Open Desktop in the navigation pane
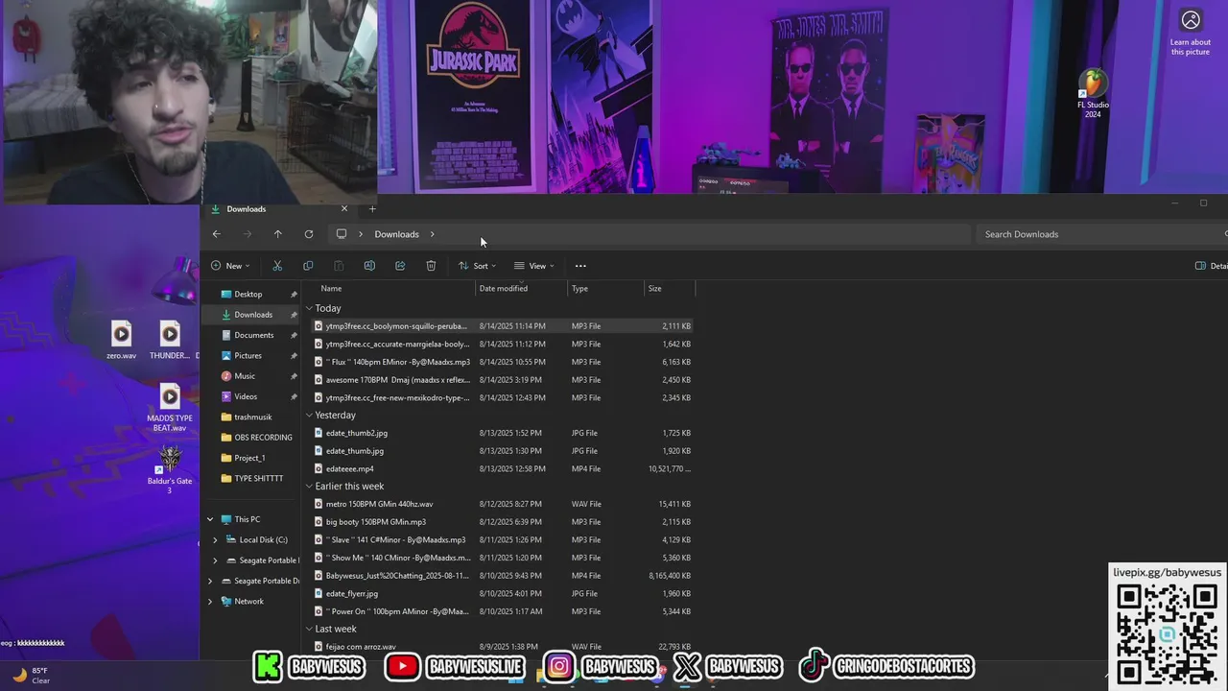 coord(250,295)
